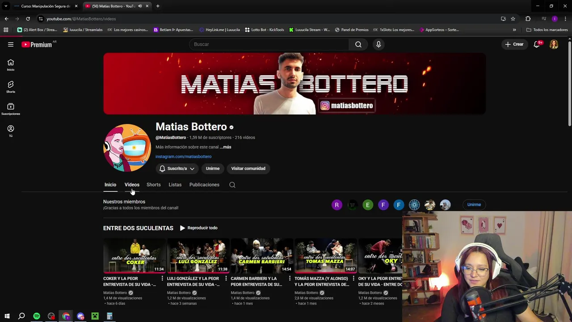Open the Apps grid in bookmarks bar

(x=6, y=30)
